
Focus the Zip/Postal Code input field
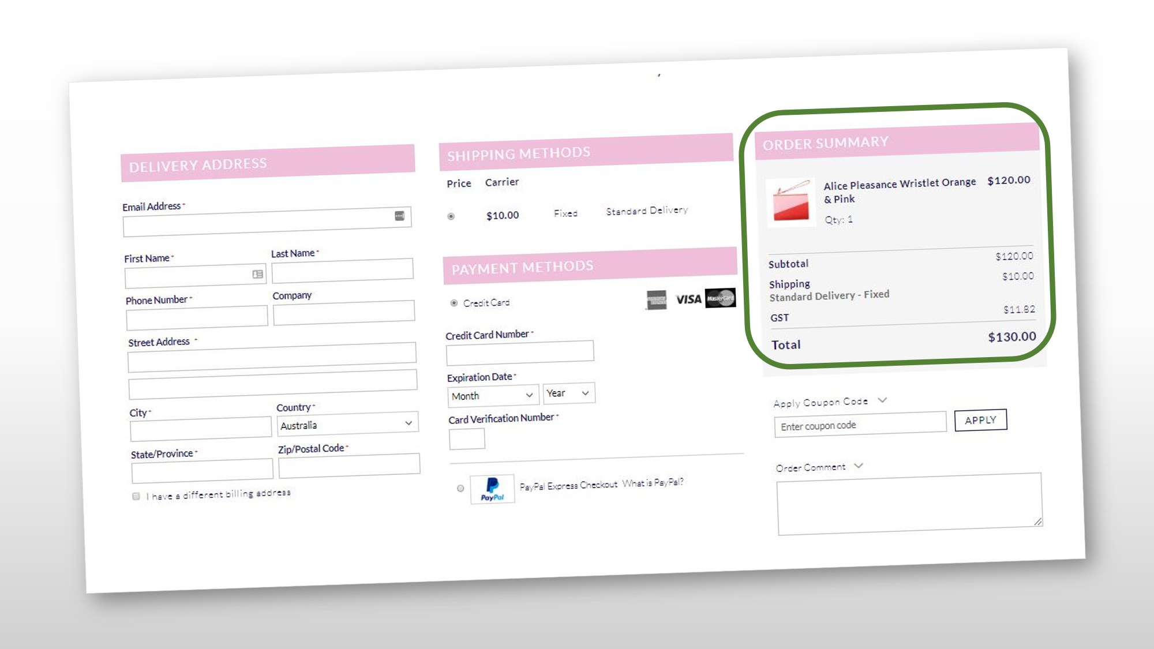pyautogui.click(x=349, y=465)
